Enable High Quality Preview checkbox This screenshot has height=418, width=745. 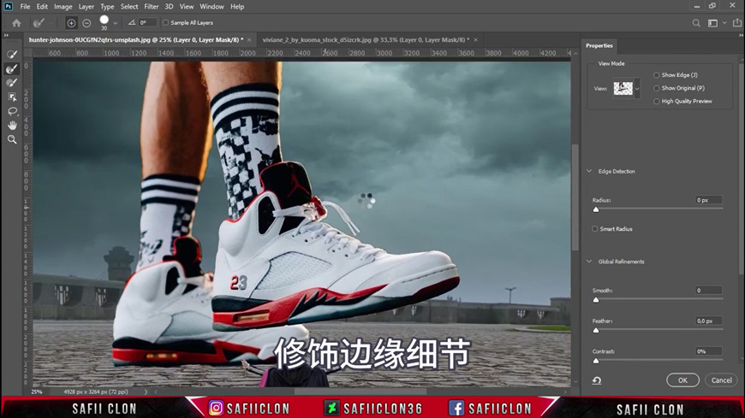point(657,101)
